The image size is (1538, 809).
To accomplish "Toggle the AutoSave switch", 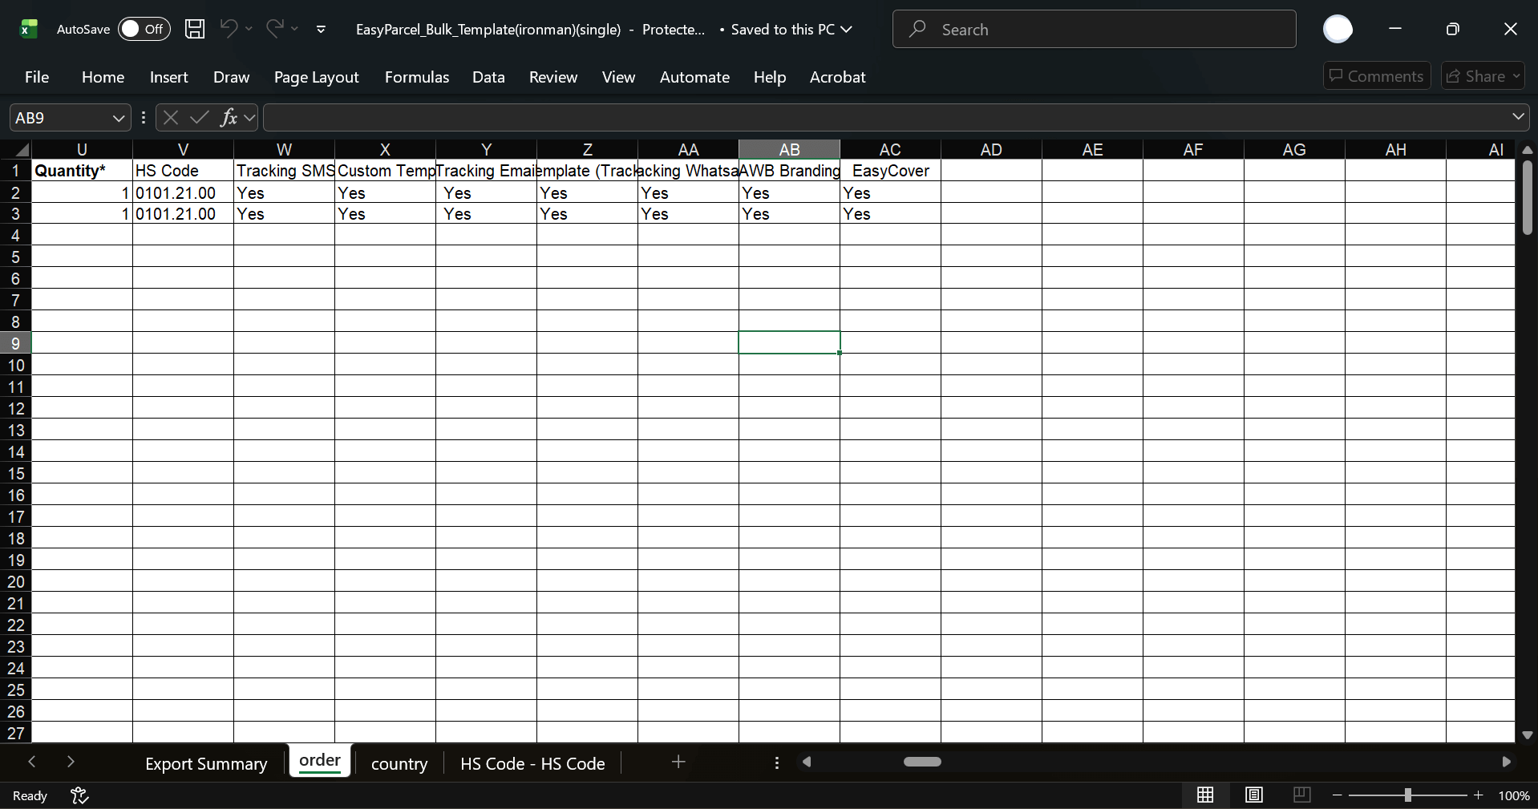I will (x=144, y=30).
